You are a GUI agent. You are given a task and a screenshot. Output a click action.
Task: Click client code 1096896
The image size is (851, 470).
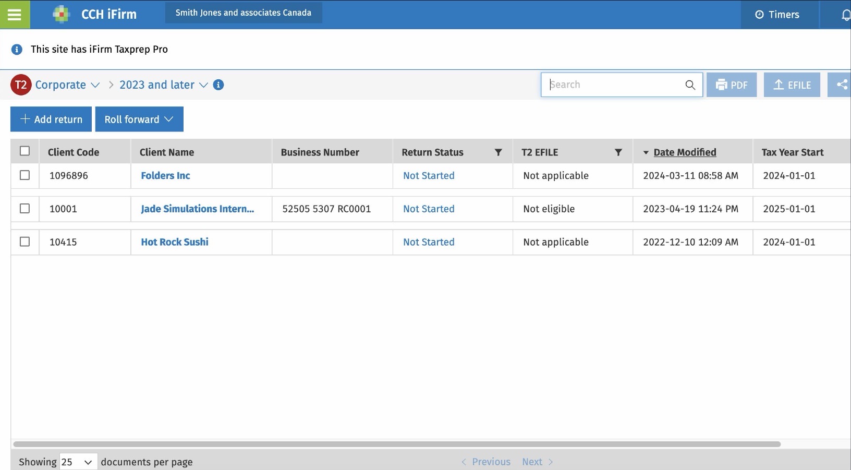pos(69,176)
